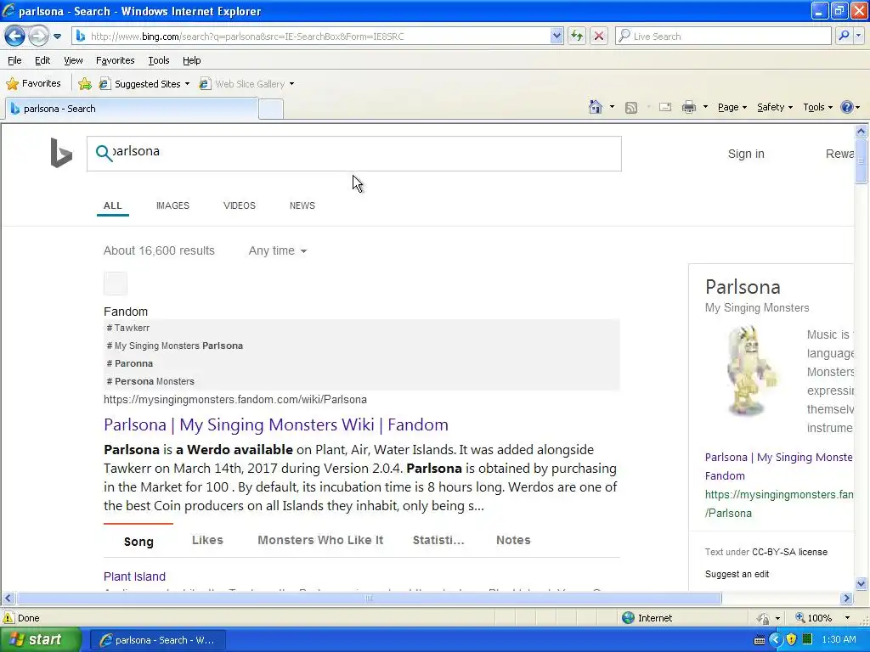Click the parlsona - Search taskbar button
The width and height of the screenshot is (870, 652).
[157, 640]
